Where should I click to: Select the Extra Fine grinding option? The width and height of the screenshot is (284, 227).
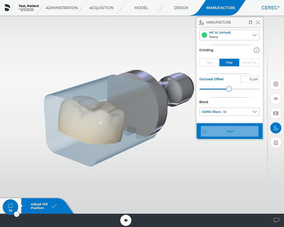pyautogui.click(x=249, y=62)
